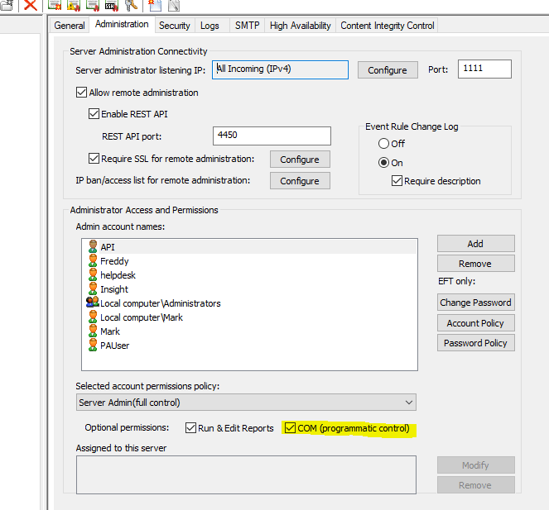Click the red X delete icon in toolbar

(x=30, y=5)
